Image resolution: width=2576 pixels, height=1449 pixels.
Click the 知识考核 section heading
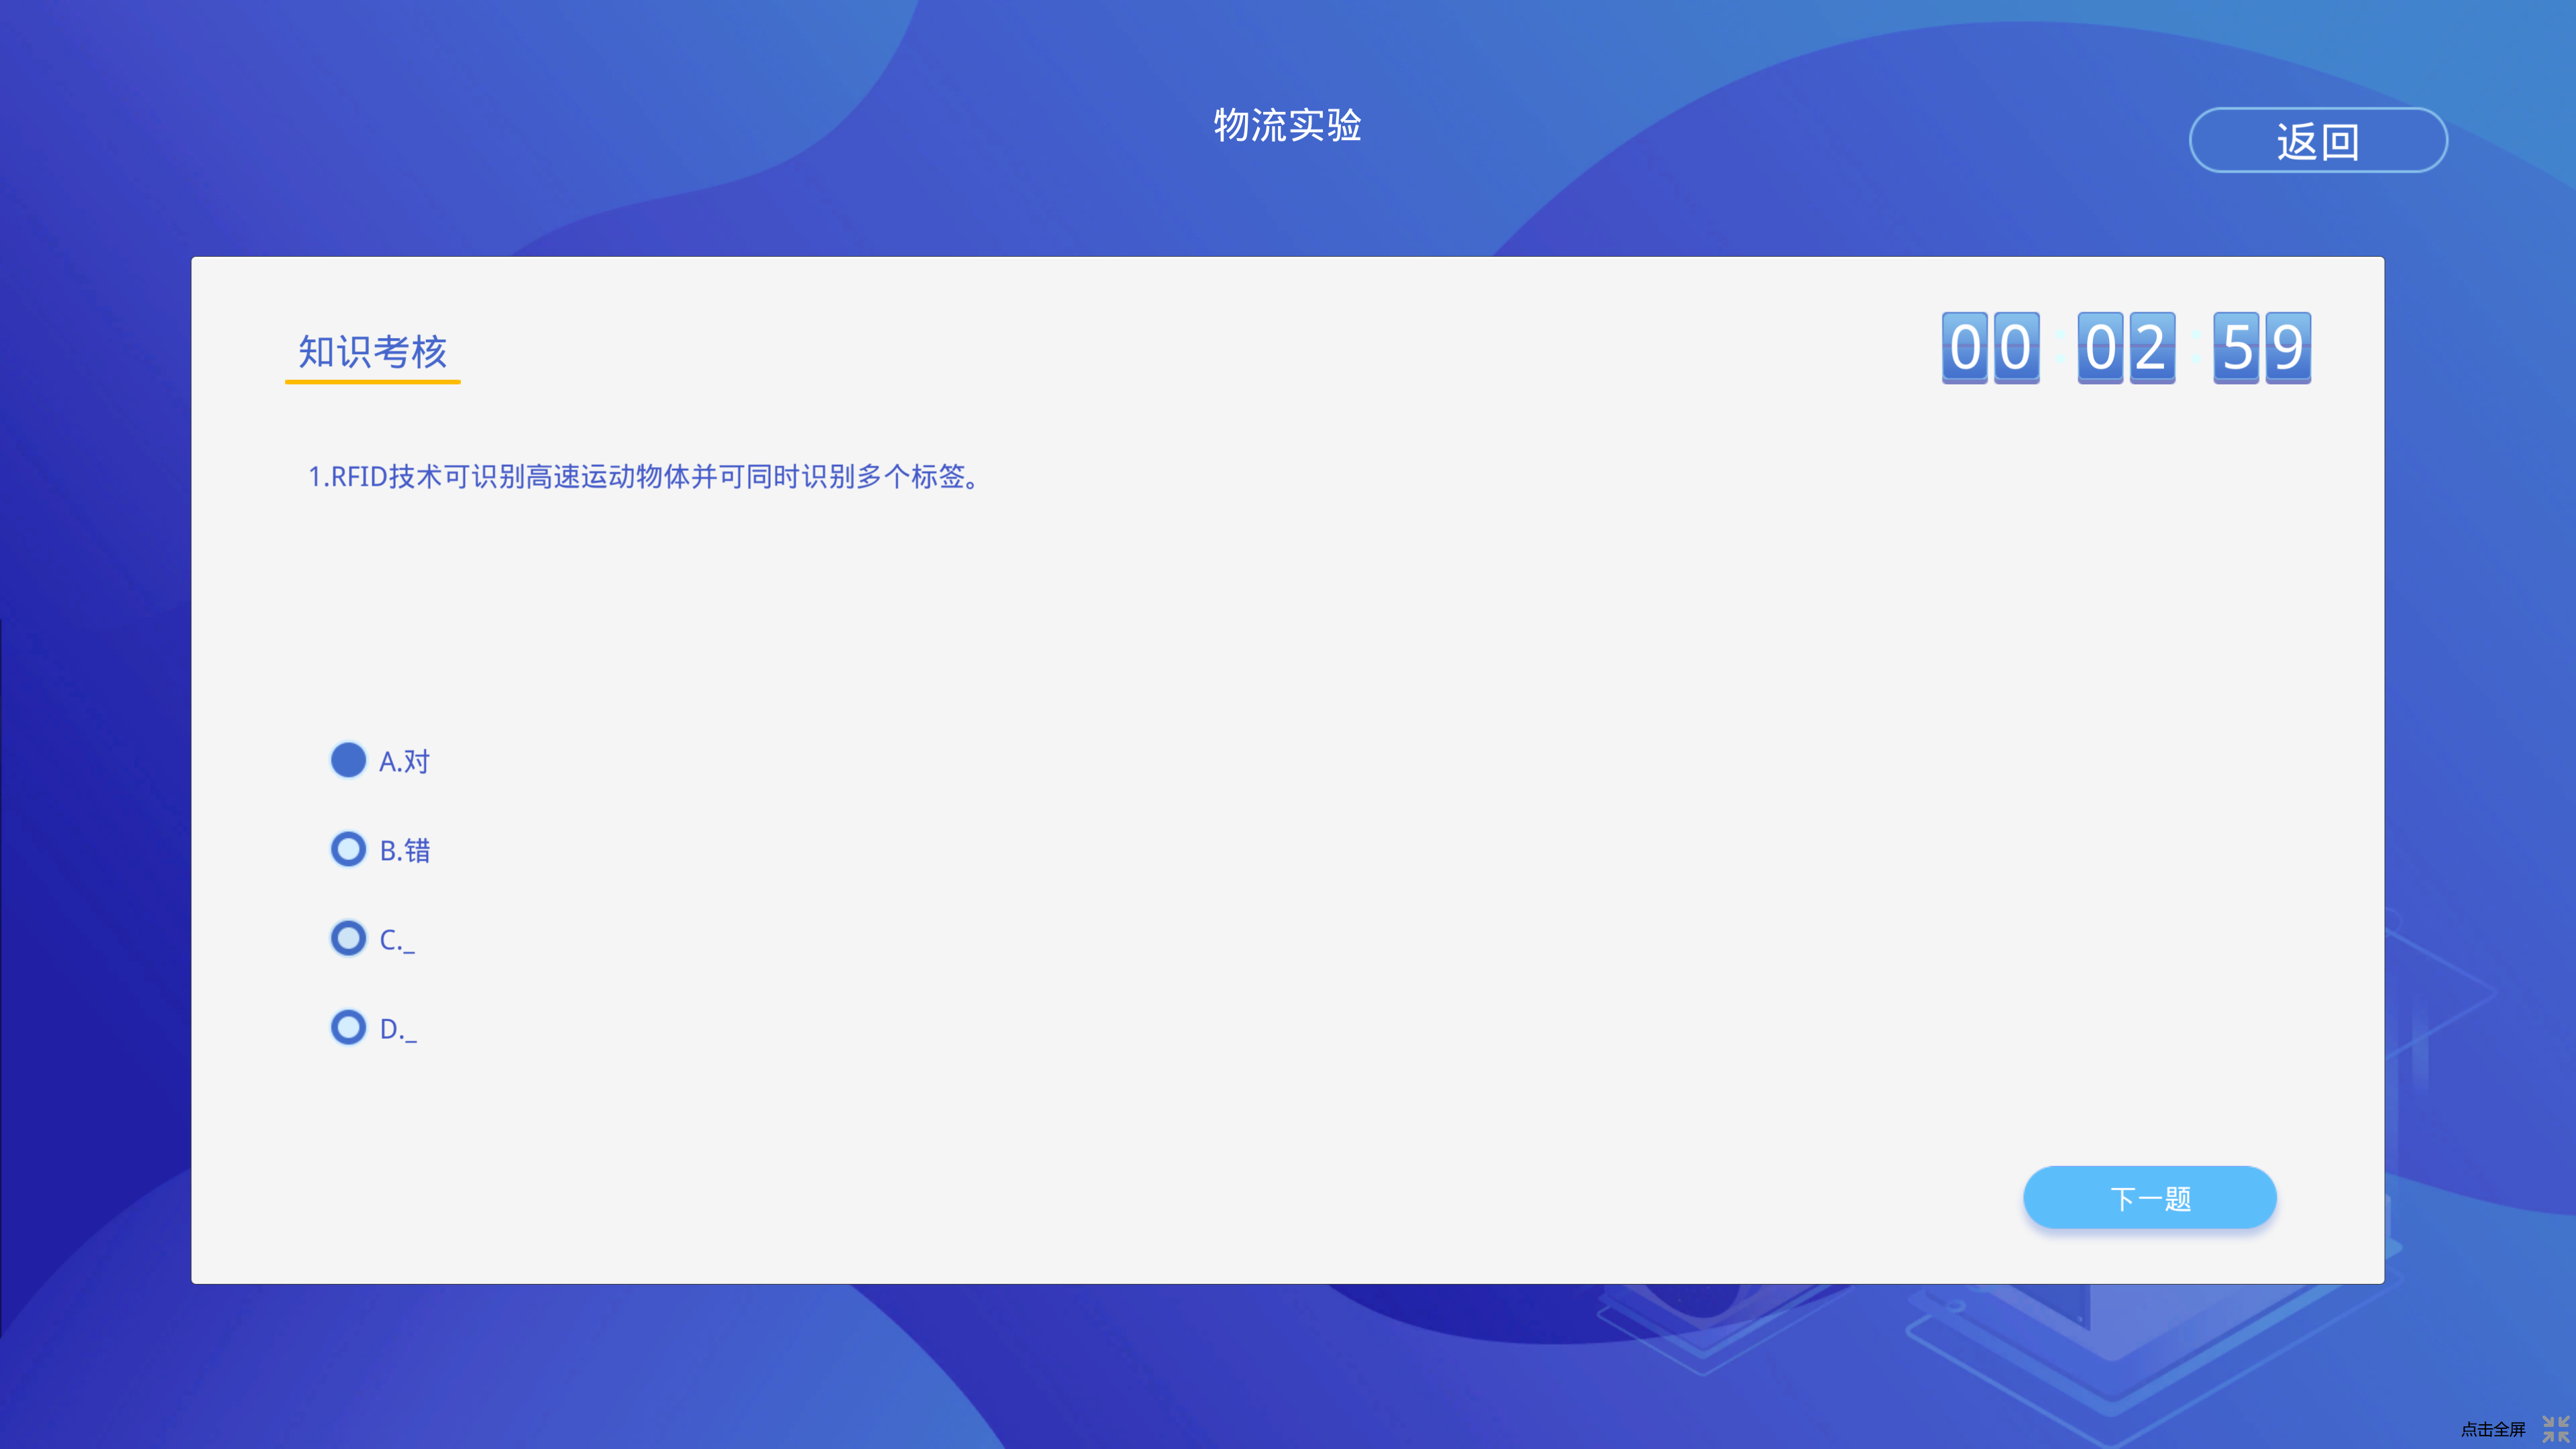(x=372, y=352)
